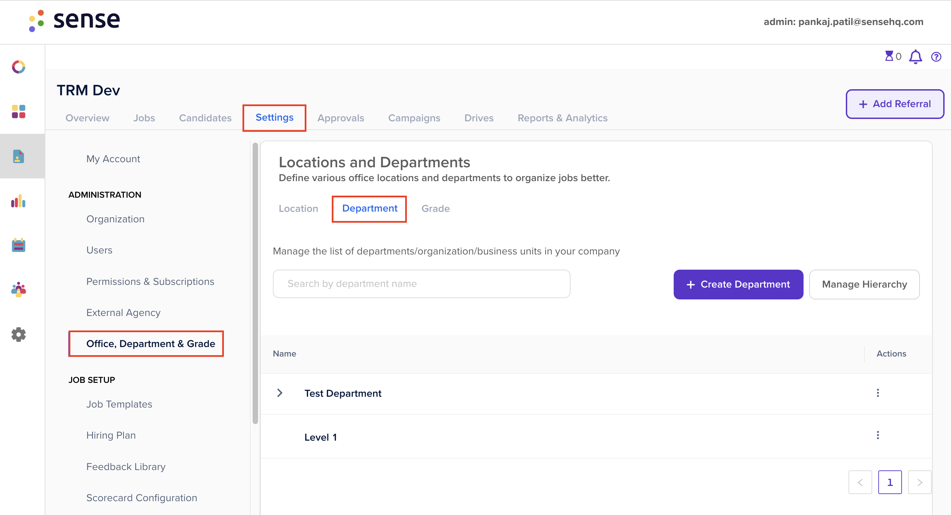The width and height of the screenshot is (951, 515).
Task: Open Scorecard Configuration
Action: point(142,498)
